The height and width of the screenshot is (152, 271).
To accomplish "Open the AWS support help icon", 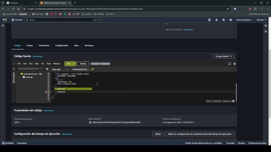I will (224, 20).
